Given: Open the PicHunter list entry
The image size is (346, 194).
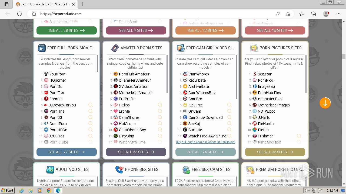Looking at the screenshot, I should coord(266,124).
